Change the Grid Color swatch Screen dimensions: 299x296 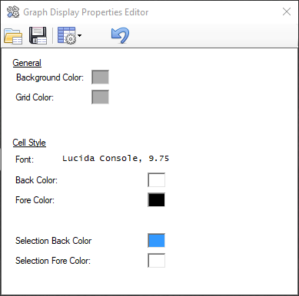pyautogui.click(x=100, y=97)
